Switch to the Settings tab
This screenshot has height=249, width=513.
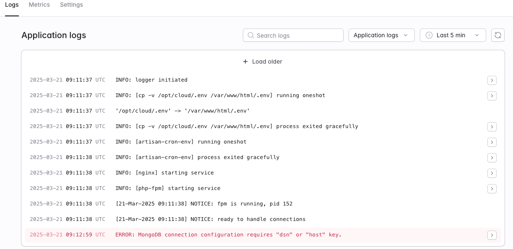tap(71, 5)
